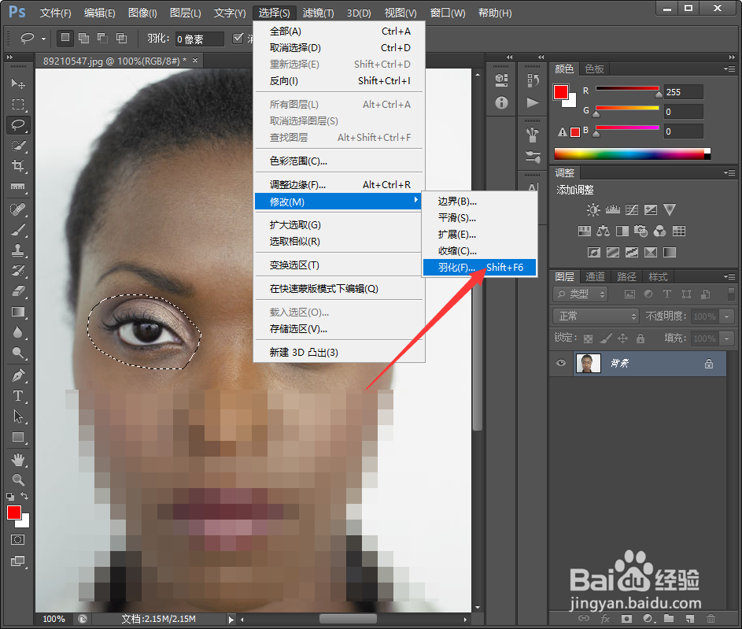Open the Lasso tool preset picker arrow
The height and width of the screenshot is (629, 742).
[43, 39]
